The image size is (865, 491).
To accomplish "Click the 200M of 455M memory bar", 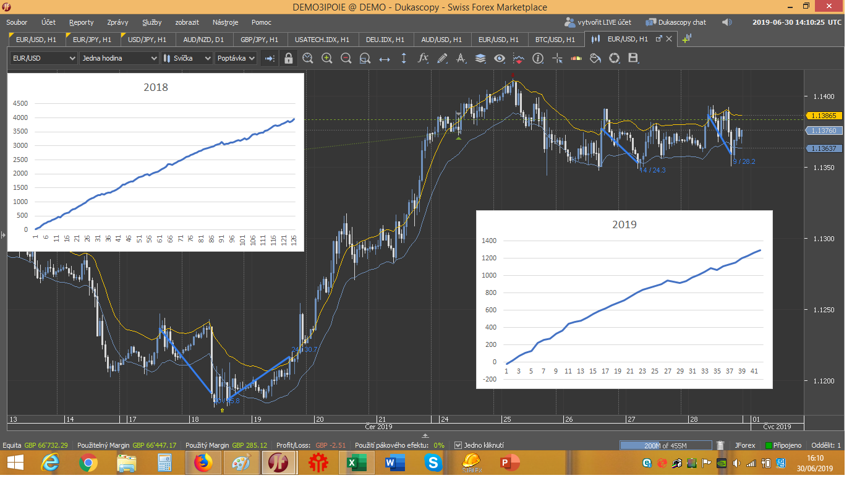I will point(665,445).
